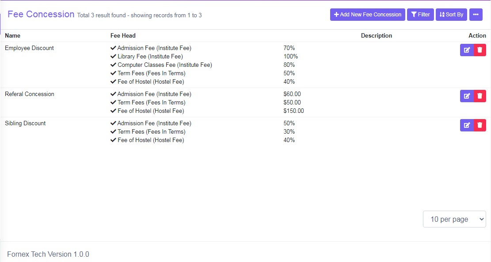Click the $50.00 concession amount
Image resolution: width=491 pixels, height=262 pixels.
pos(292,103)
